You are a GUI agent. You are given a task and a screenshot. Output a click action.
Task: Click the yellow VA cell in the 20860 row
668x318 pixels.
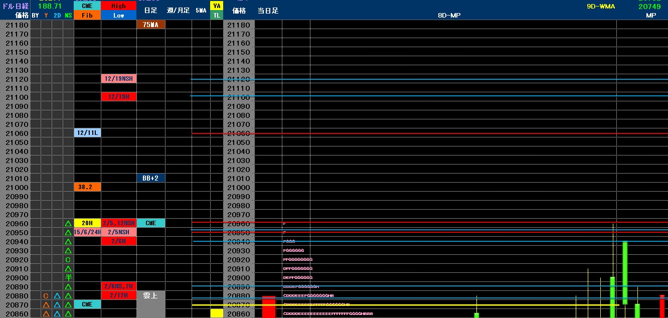217,313
